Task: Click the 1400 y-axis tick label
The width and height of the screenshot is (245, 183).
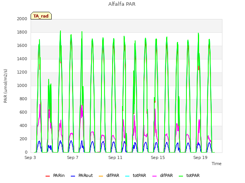Action: (x=22, y=59)
